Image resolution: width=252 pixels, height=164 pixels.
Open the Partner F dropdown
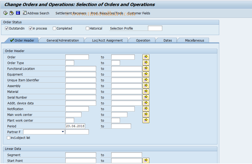tap(63, 132)
